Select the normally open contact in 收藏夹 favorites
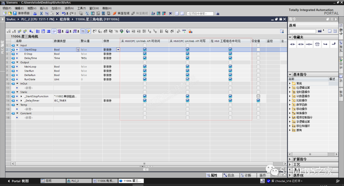Image resolution: width=344 pixels, height=186 pixels. [x=292, y=44]
